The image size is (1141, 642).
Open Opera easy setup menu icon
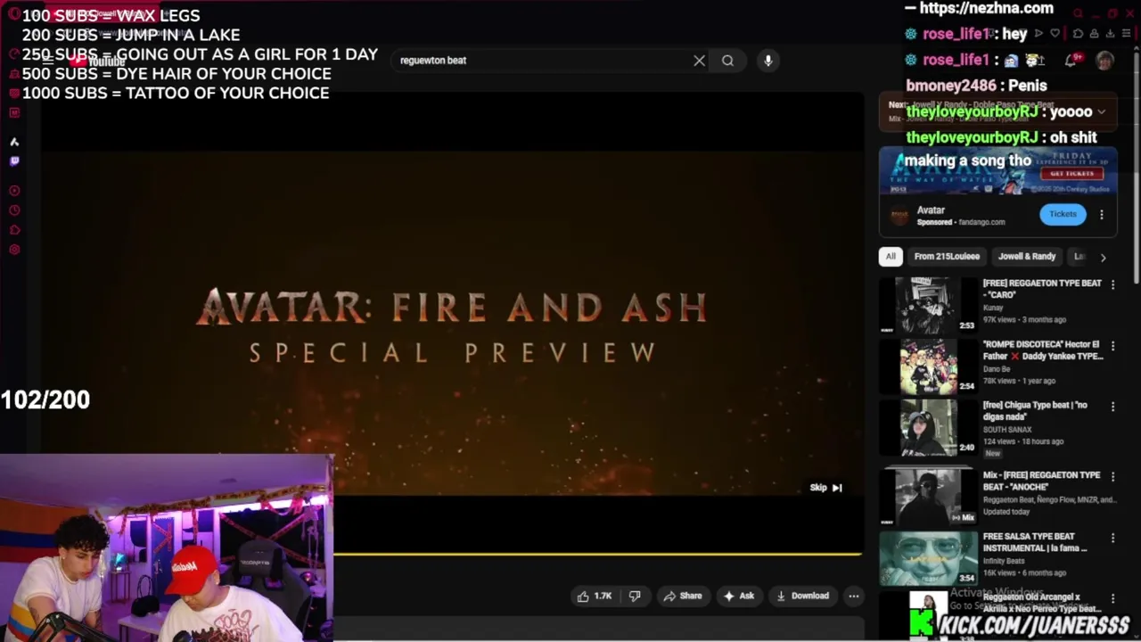pos(1127,34)
